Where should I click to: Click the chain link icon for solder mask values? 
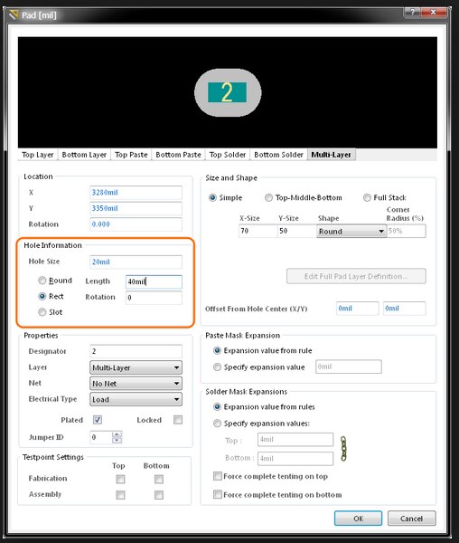pyautogui.click(x=343, y=449)
